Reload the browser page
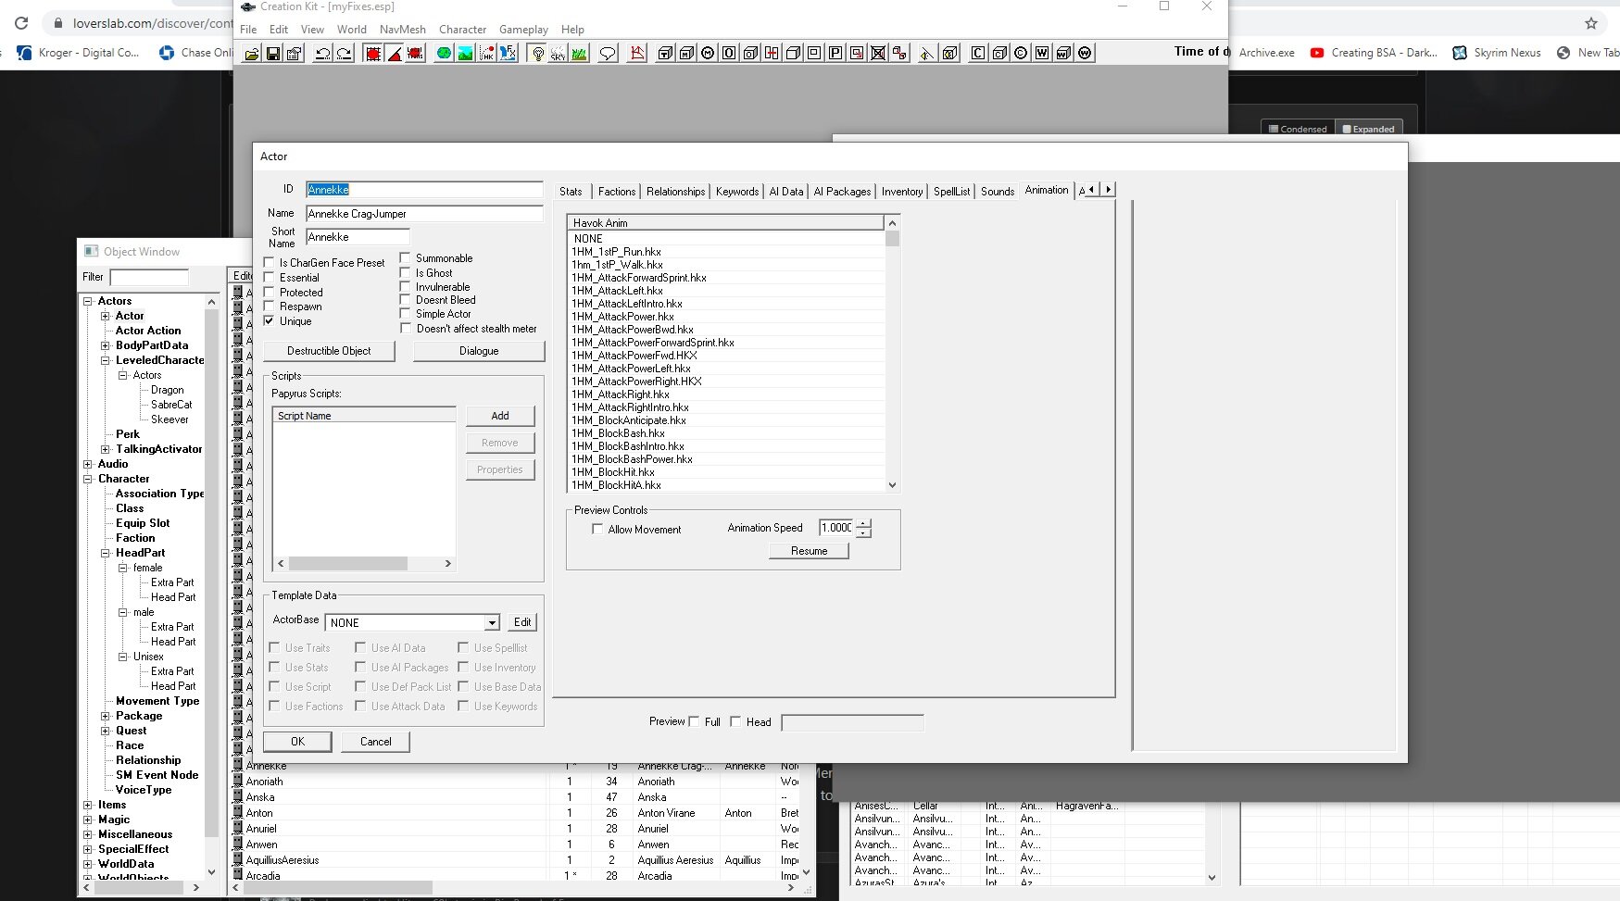 click(x=21, y=23)
